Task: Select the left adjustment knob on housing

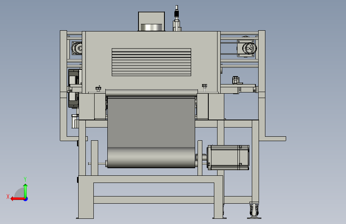Action: coord(98,88)
